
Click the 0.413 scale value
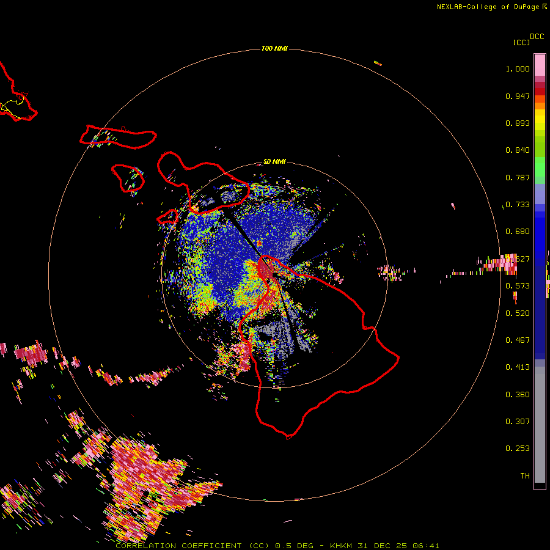[x=518, y=367]
